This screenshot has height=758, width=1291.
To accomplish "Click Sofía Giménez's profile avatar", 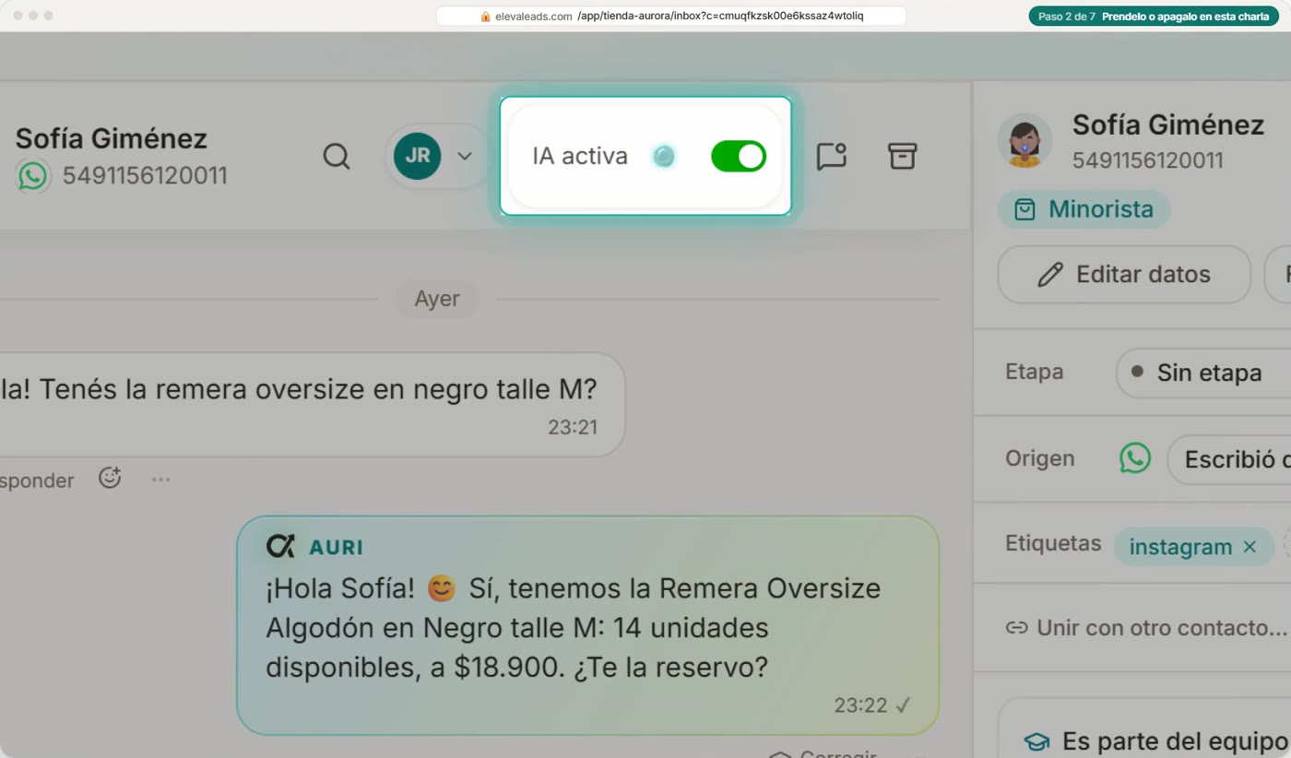I will 1025,140.
